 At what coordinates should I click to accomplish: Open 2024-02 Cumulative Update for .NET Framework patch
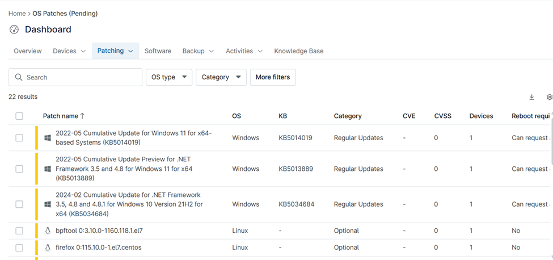pos(129,204)
